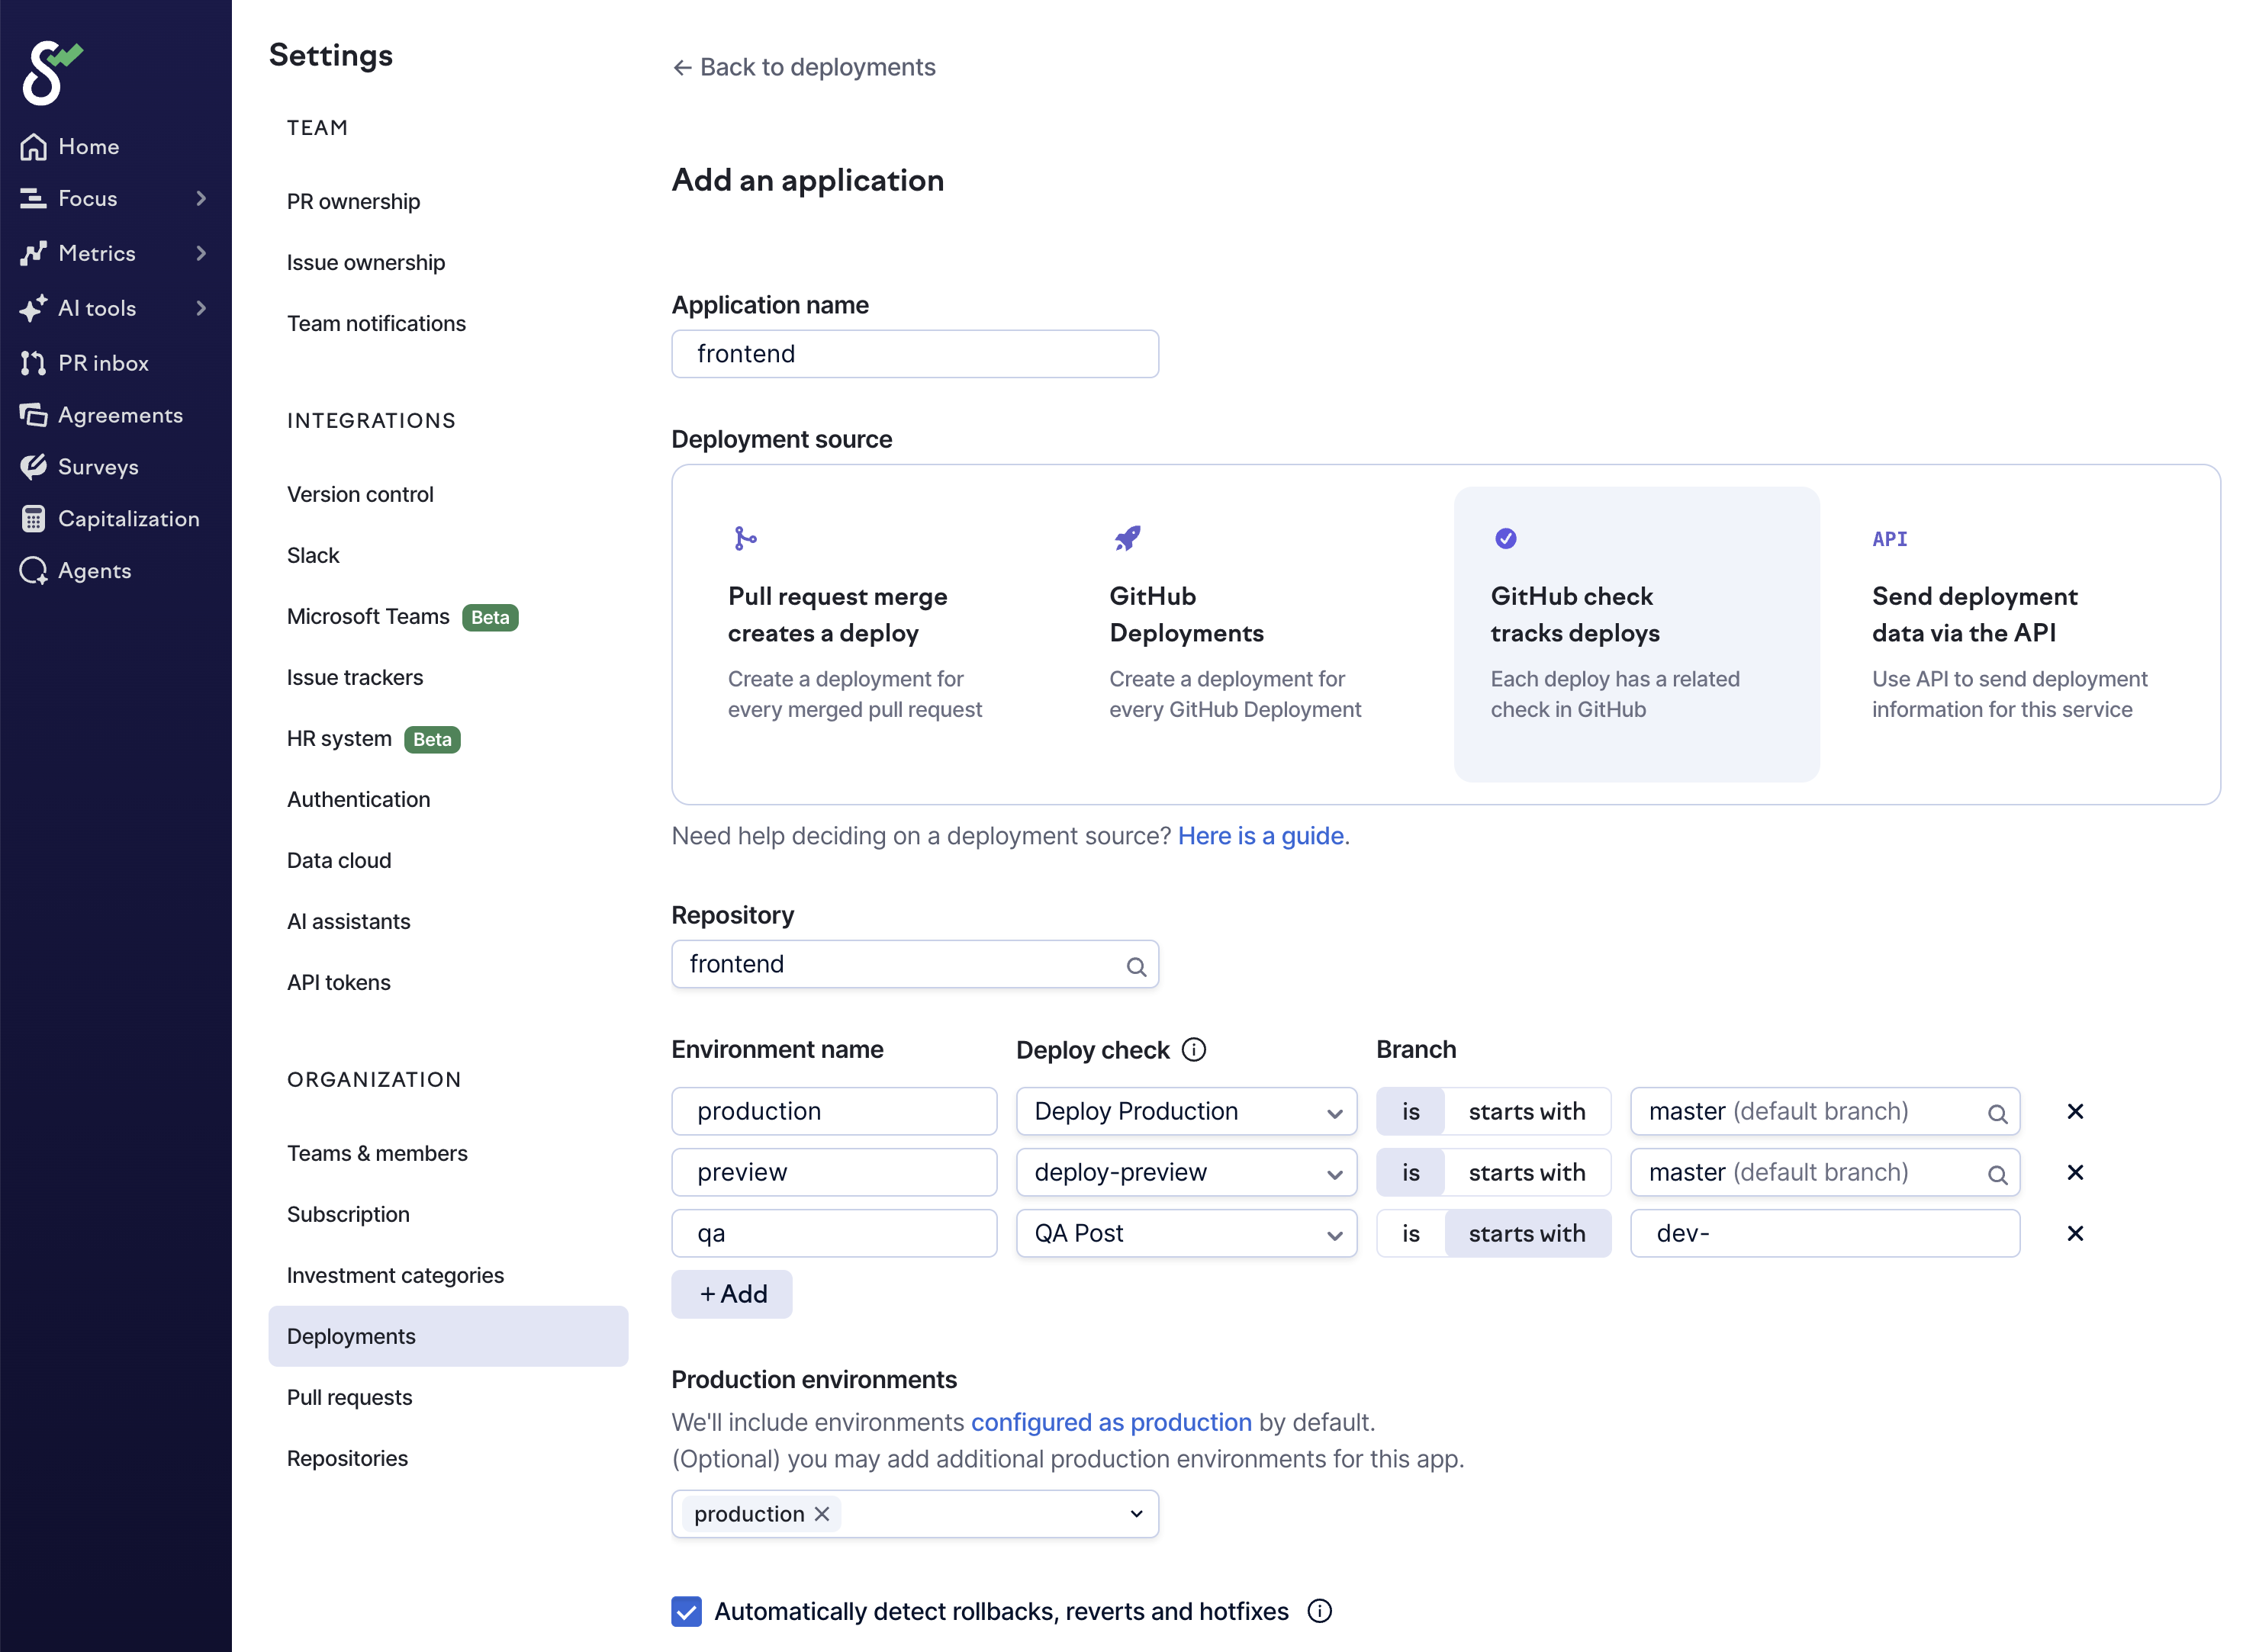Expand the production environments dropdown
The height and width of the screenshot is (1652, 2243).
[1135, 1514]
